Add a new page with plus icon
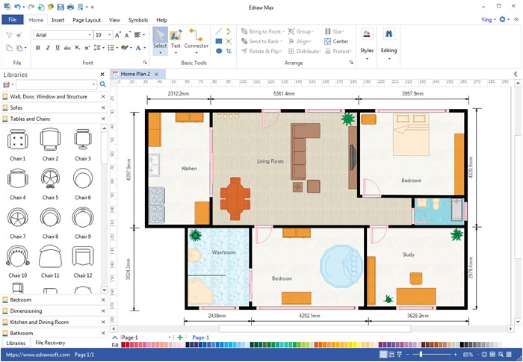Image resolution: width=523 pixels, height=362 pixels. [x=180, y=337]
